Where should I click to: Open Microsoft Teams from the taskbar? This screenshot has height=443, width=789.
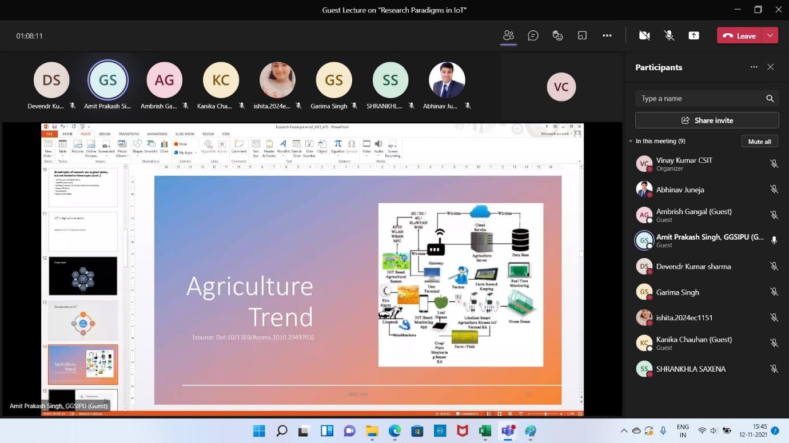pos(507,430)
